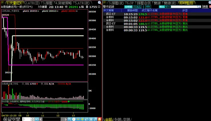Filter to short alerts with 空頭 tab
211x121 pixels.
point(127,119)
